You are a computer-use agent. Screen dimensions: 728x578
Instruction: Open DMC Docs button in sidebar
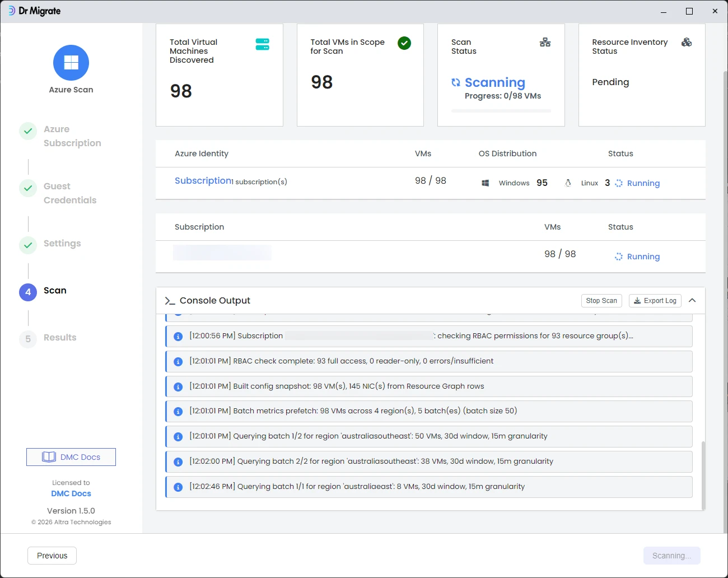tap(71, 457)
